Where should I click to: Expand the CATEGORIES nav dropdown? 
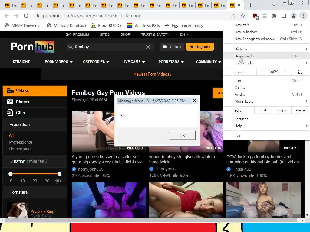pyautogui.click(x=96, y=62)
